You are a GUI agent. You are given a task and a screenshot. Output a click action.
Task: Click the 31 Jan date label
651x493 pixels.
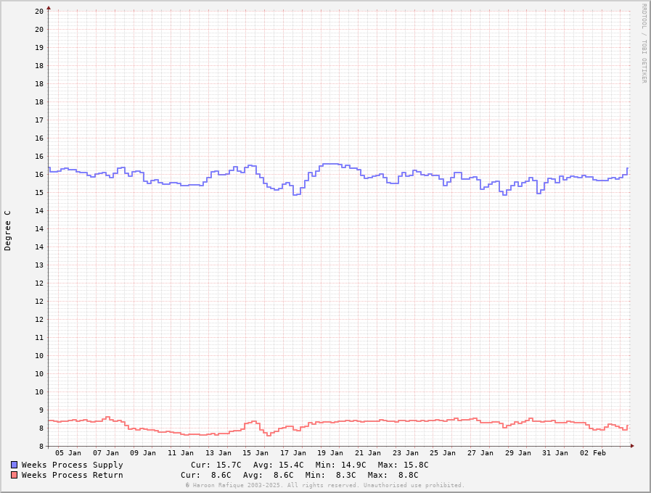555,453
